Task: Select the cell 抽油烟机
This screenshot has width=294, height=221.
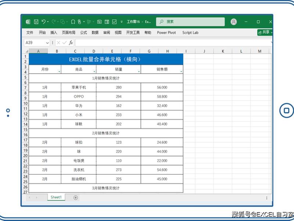Action: (x=79, y=179)
